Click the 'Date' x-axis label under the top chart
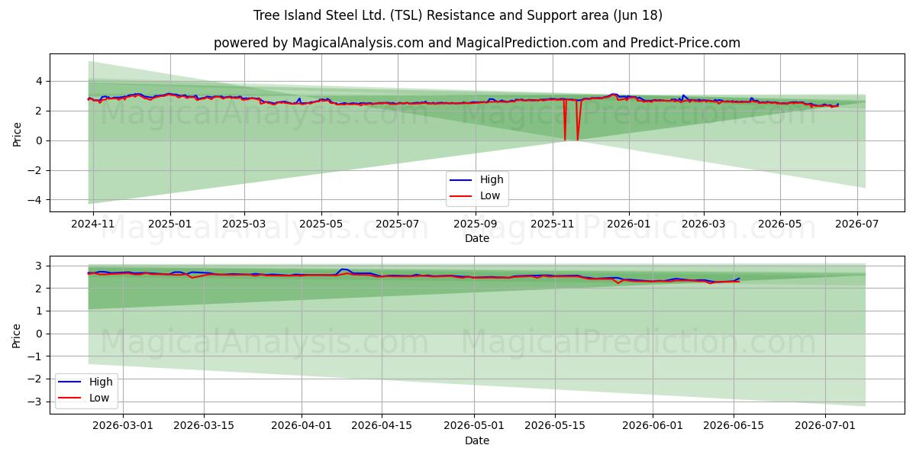Image resolution: width=916 pixels, height=458 pixels. tap(477, 239)
